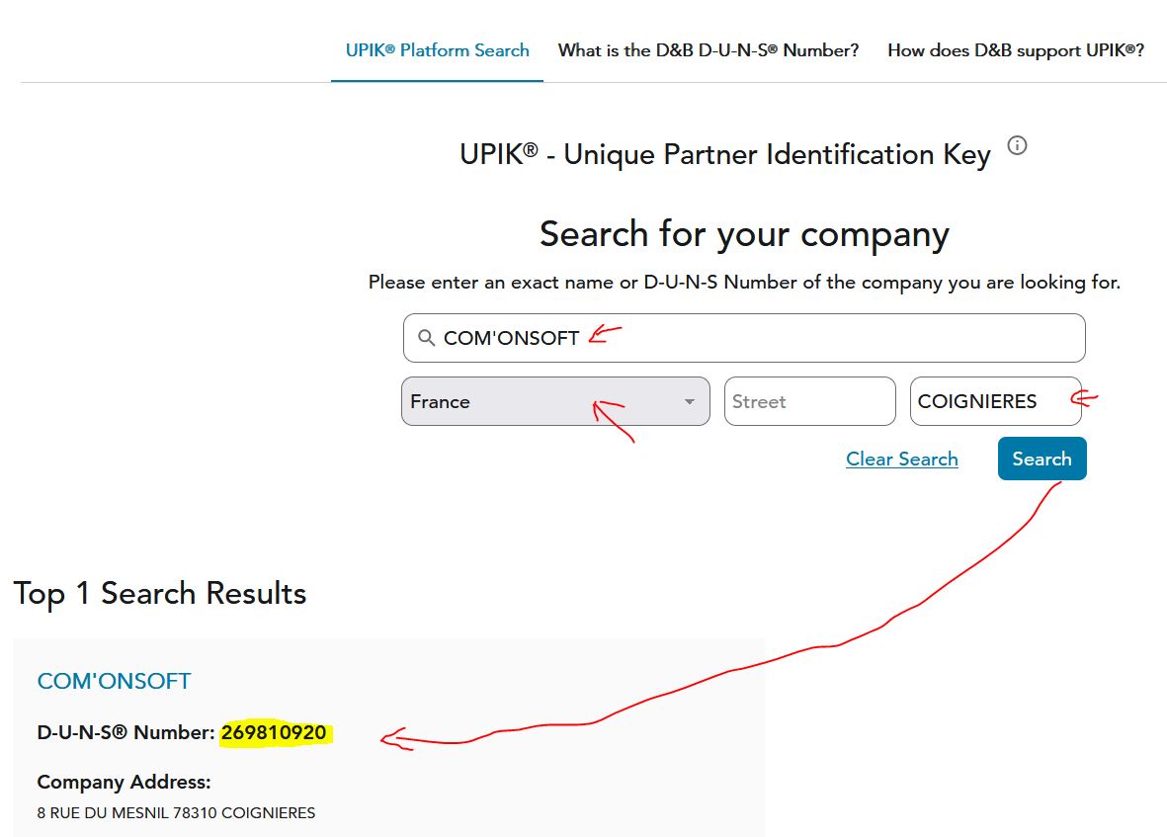Click the "Top 1 Search Results" heading
Viewport: 1167px width, 837px height.
[160, 593]
